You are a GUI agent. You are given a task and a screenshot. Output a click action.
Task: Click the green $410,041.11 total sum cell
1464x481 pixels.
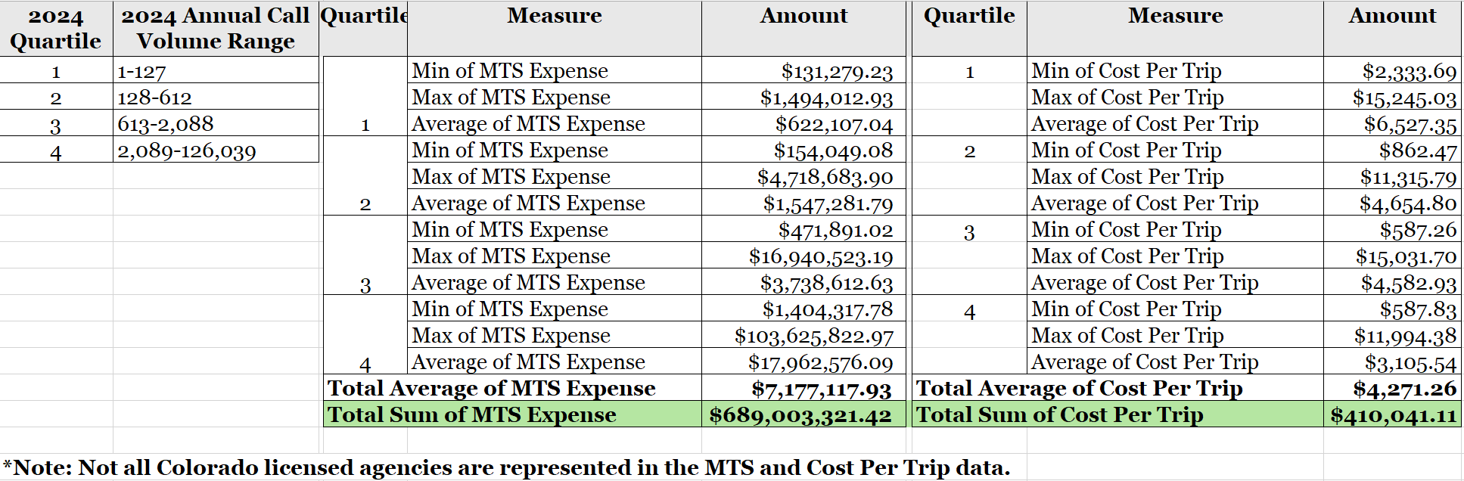tap(1393, 415)
